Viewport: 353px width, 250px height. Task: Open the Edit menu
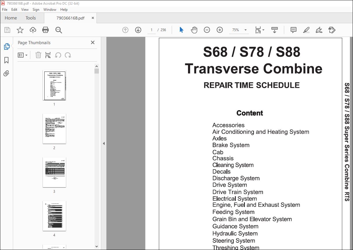pyautogui.click(x=14, y=10)
